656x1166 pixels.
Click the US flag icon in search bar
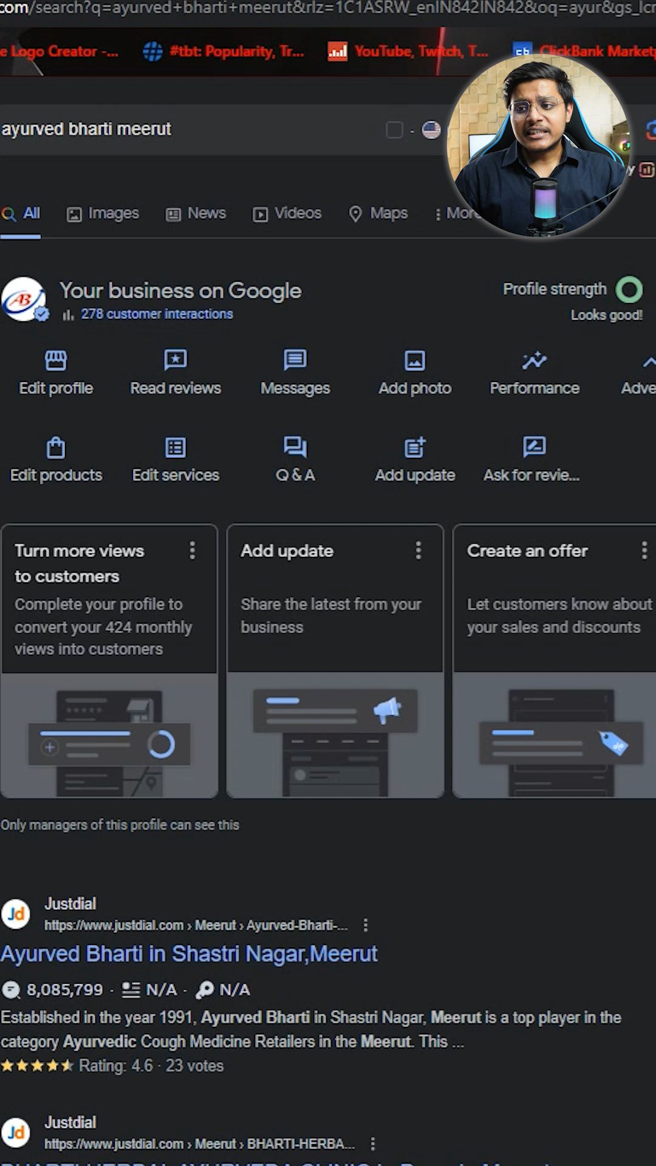point(431,130)
